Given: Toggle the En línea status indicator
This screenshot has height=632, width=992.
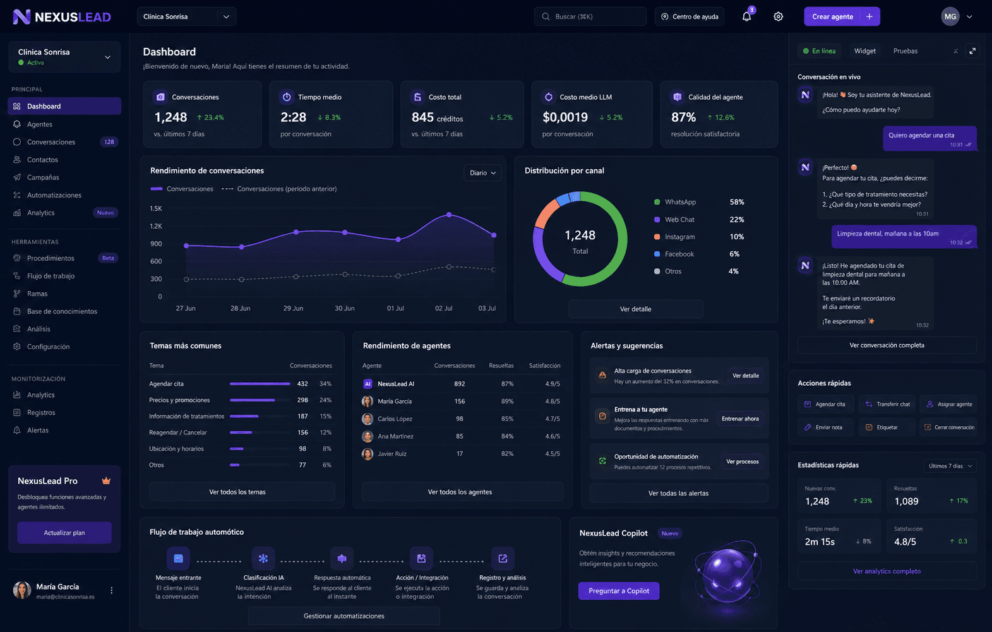Looking at the screenshot, I should (819, 51).
